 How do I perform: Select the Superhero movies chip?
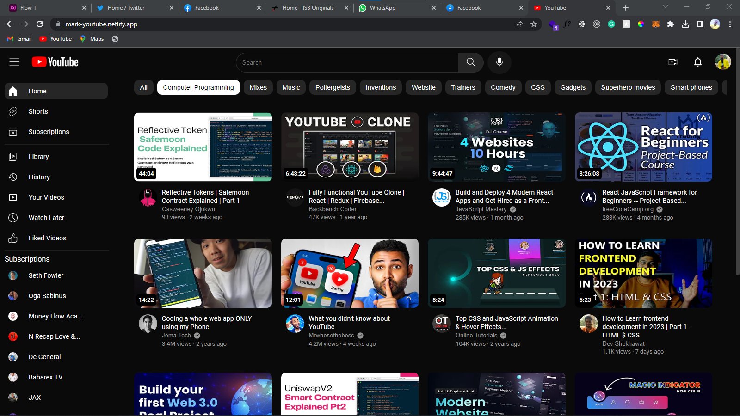[628, 87]
